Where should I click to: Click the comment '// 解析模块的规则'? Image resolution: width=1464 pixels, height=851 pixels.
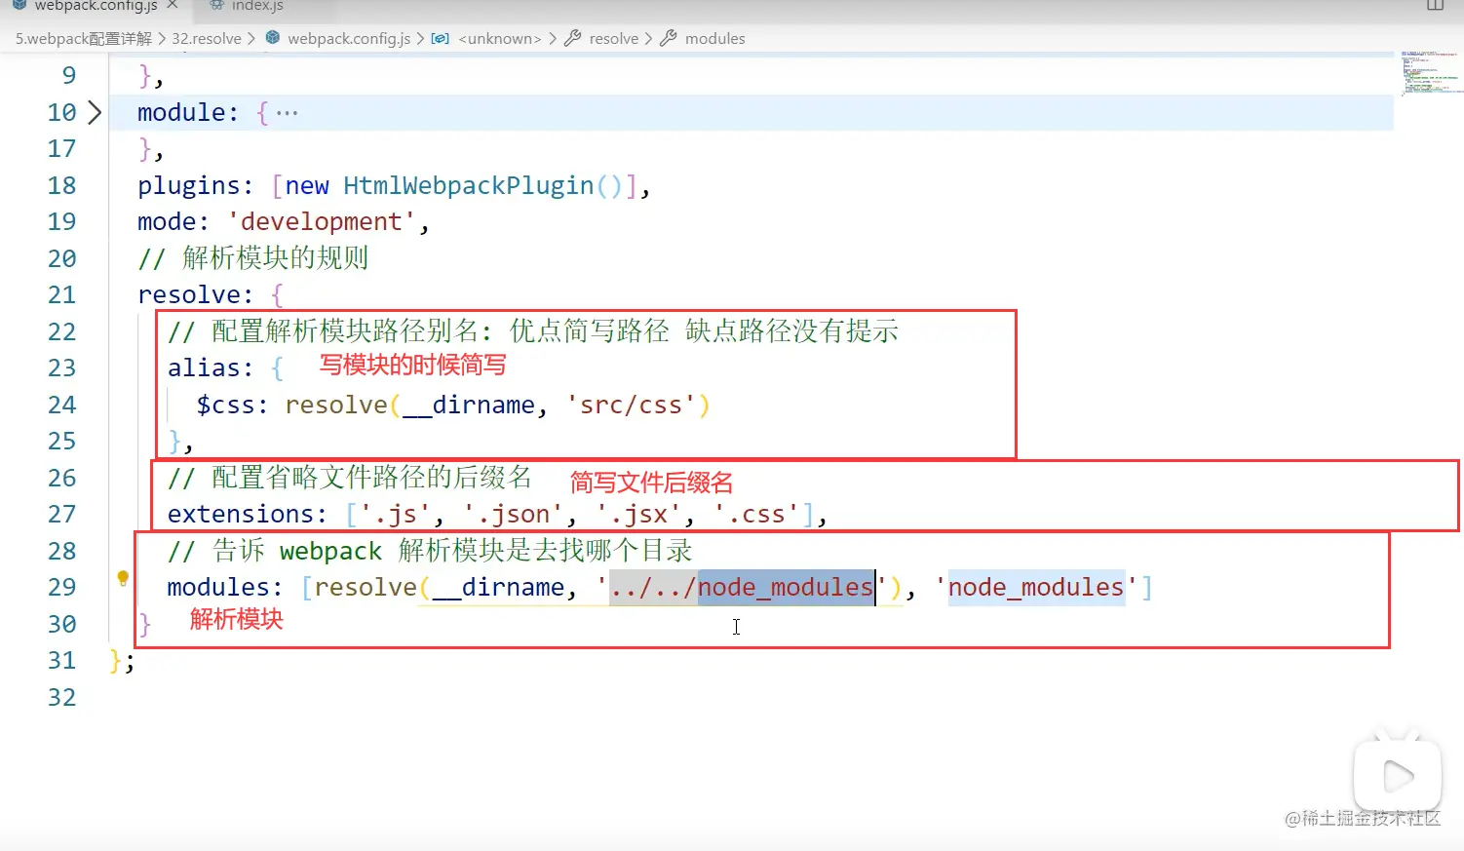pos(253,258)
